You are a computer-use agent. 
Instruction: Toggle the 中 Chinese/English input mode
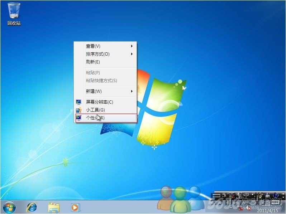click(246, 195)
